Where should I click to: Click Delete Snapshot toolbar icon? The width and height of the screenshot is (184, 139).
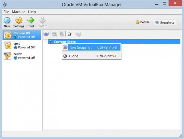(x=61, y=34)
